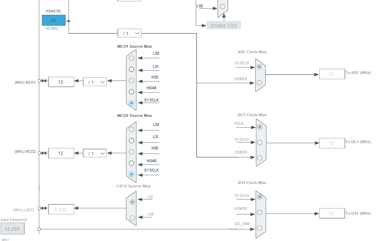Choose HSIKER for I2C1 Clock Mux
This screenshot has height=241, width=384.
pyautogui.click(x=260, y=158)
